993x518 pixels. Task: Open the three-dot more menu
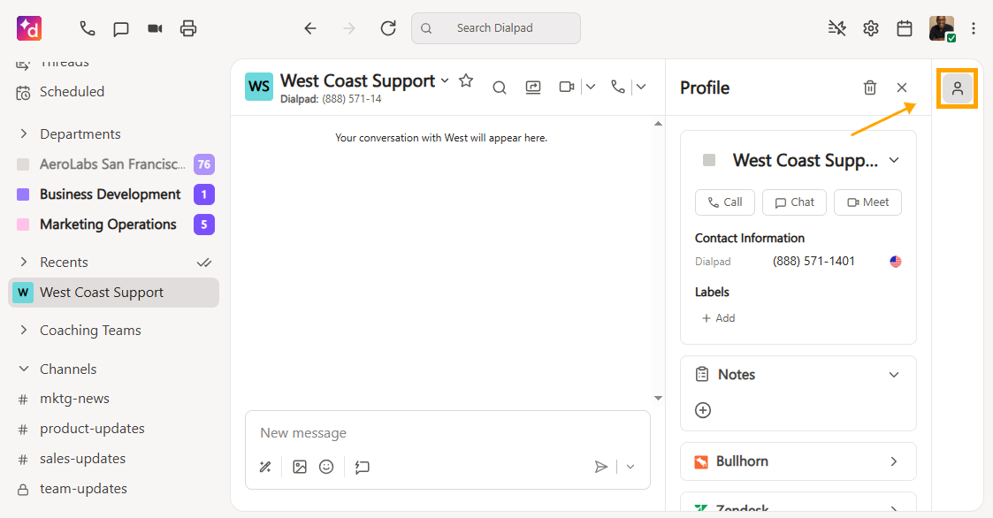tap(974, 28)
